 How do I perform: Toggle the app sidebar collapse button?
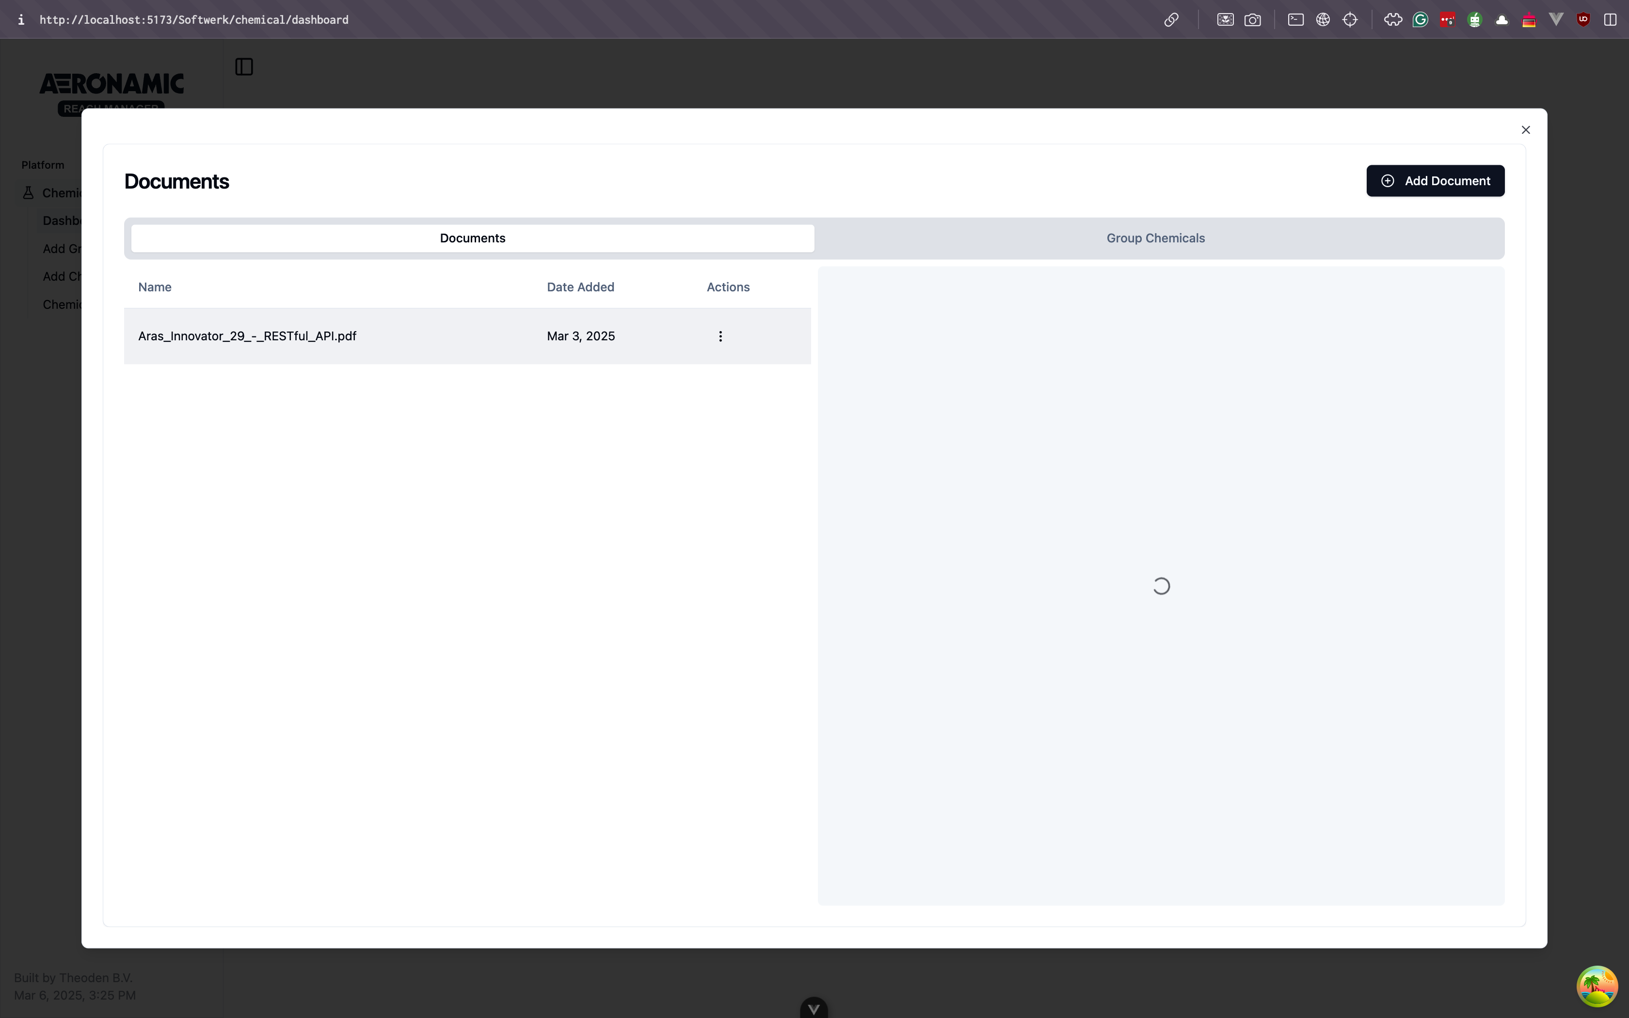(244, 67)
